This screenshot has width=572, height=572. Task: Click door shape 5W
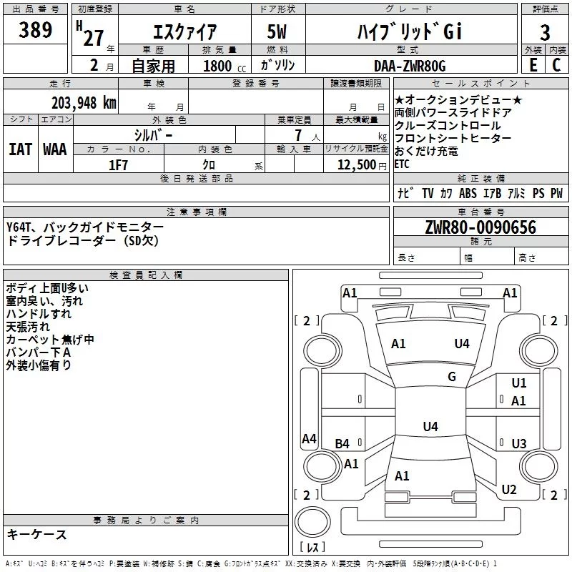click(x=277, y=31)
